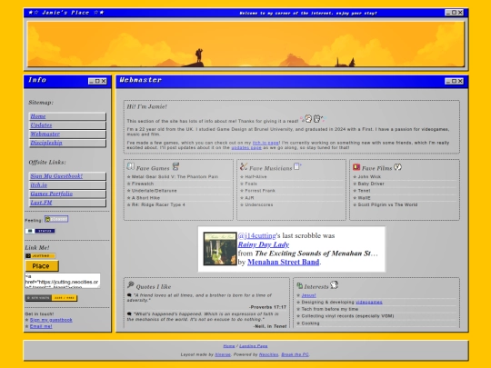Open the Neocities link in footer
The image size is (491, 368).
[x=268, y=354]
